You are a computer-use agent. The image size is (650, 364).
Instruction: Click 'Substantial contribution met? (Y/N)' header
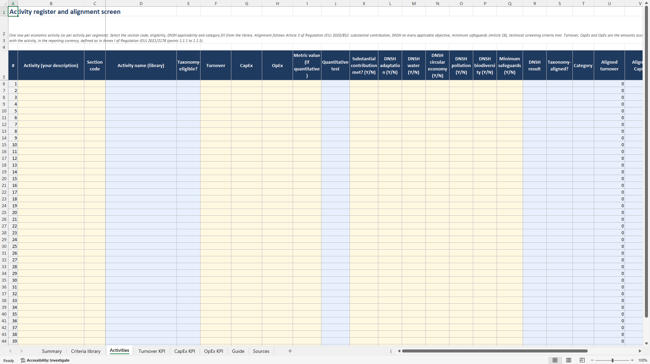[x=364, y=65]
